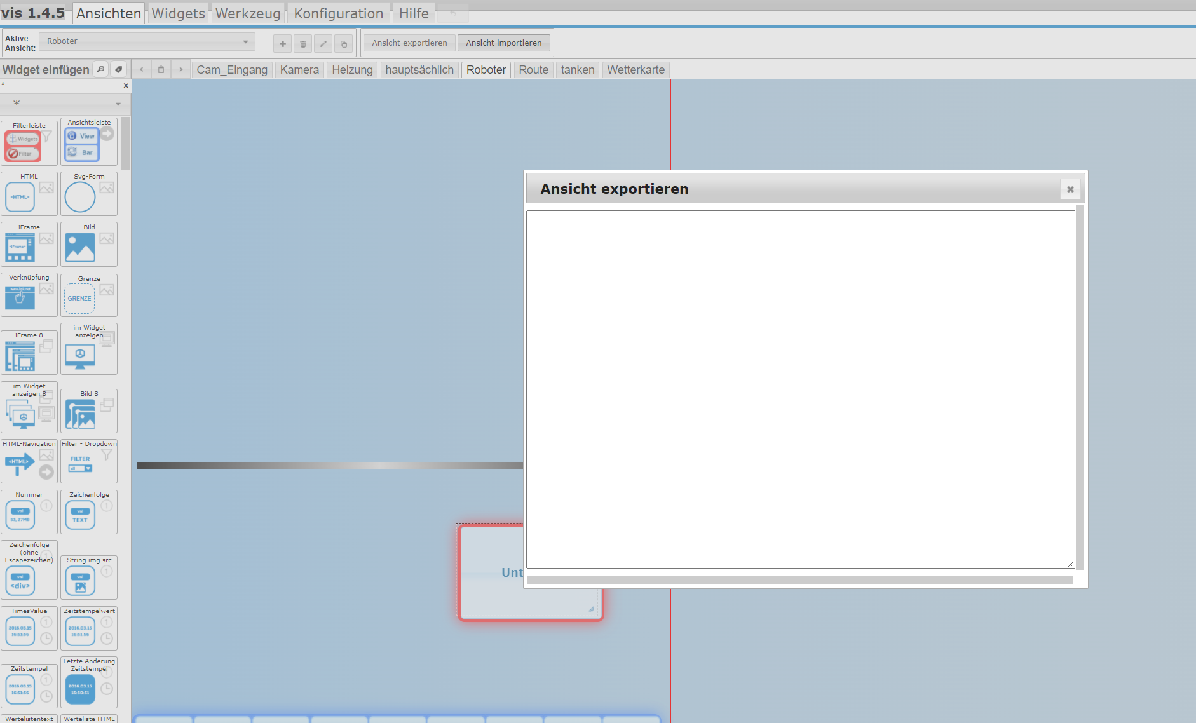Choose the Filter - Dropdown widget
The width and height of the screenshot is (1196, 723).
[x=89, y=462]
